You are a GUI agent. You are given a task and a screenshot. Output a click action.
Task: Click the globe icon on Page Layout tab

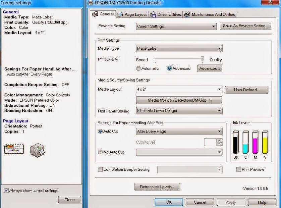pos(120,14)
